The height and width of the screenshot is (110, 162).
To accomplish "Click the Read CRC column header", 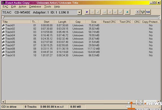I will pos(109,22).
